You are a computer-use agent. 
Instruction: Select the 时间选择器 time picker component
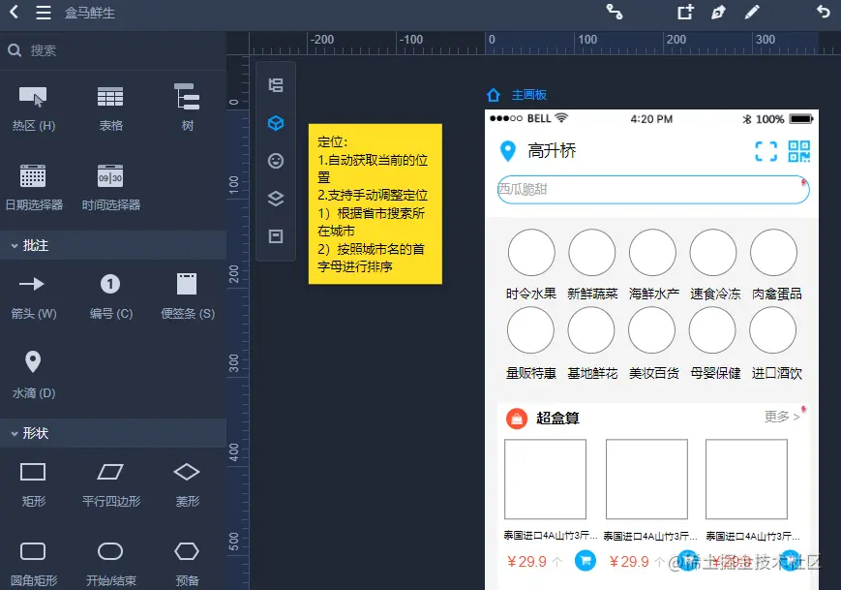[110, 187]
